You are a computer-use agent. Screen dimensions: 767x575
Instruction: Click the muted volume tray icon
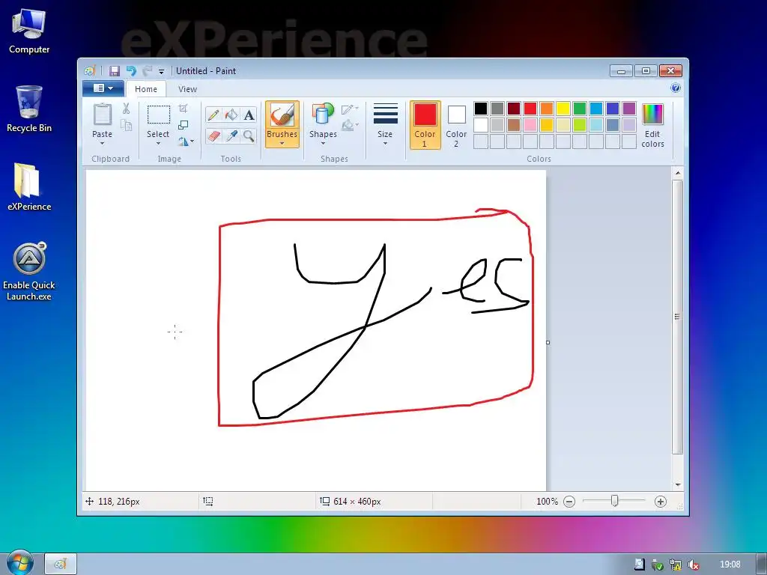click(693, 565)
